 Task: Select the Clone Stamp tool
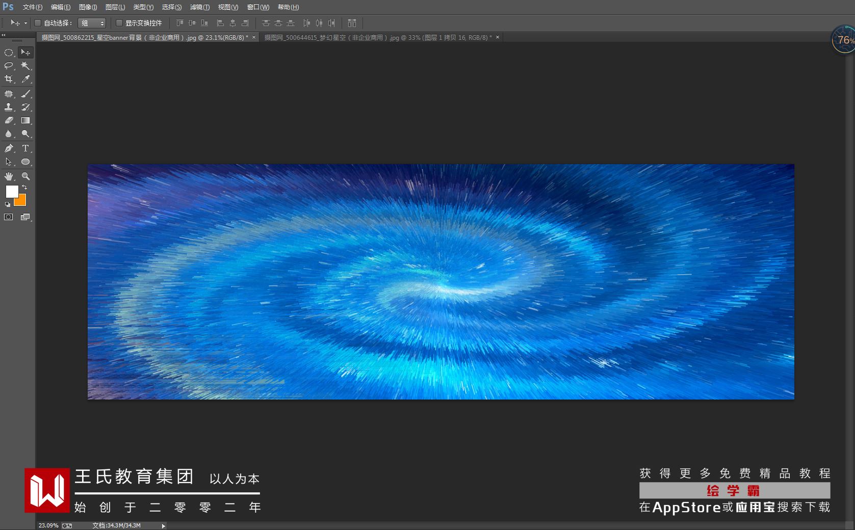9,107
